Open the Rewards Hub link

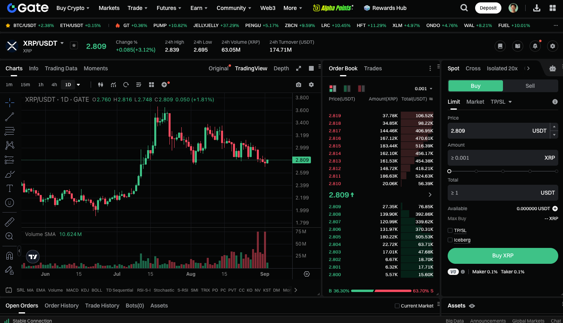click(x=384, y=8)
